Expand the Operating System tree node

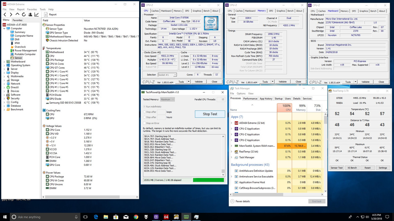click(4, 65)
